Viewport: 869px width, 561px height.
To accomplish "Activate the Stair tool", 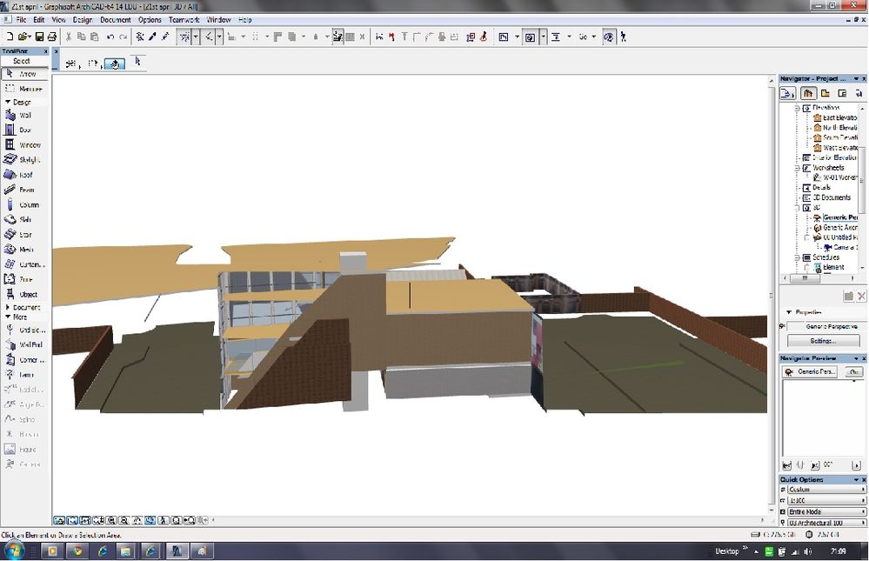I will (x=23, y=235).
